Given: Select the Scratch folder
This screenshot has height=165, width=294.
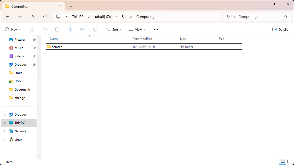Looking at the screenshot, I should [x=57, y=47].
